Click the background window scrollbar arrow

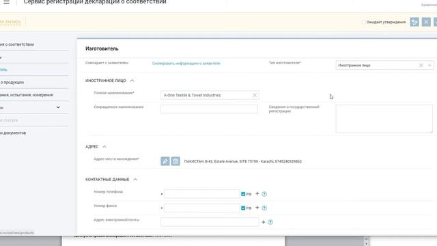point(366,244)
